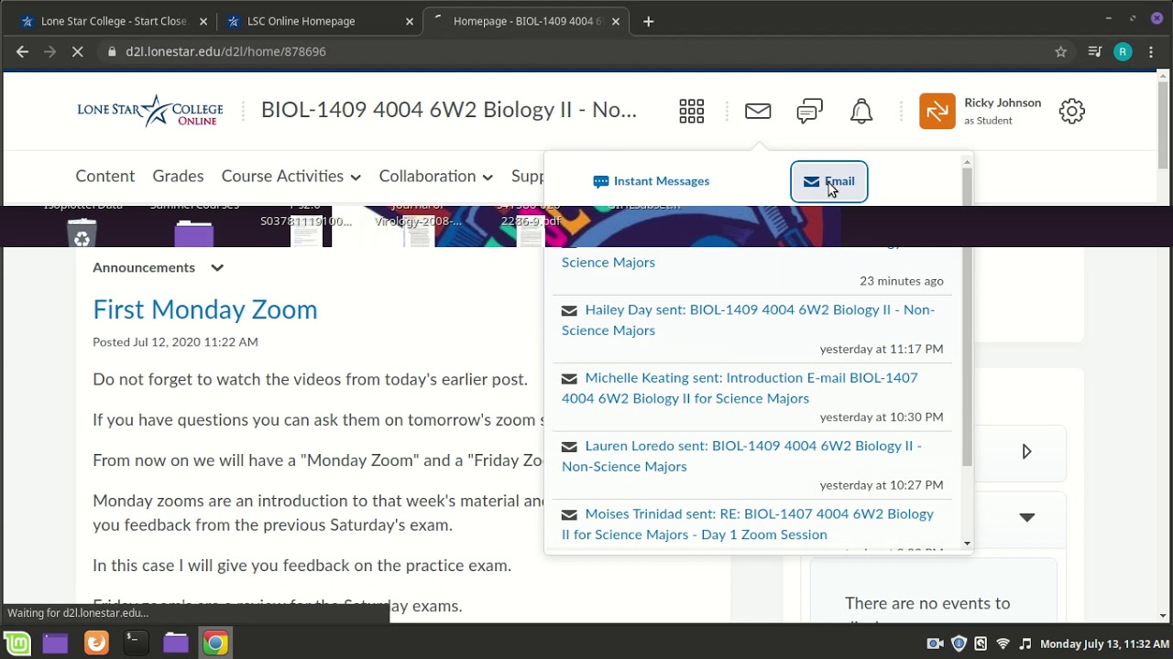Open the settings gear icon
Viewport: 1173px width, 659px height.
(1072, 112)
